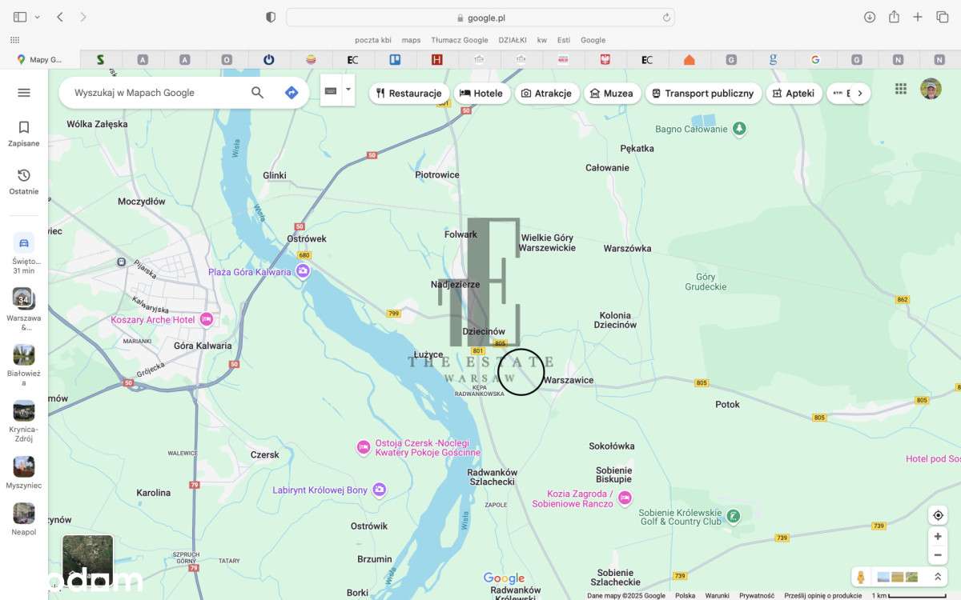Click the search magnifier icon

[257, 93]
